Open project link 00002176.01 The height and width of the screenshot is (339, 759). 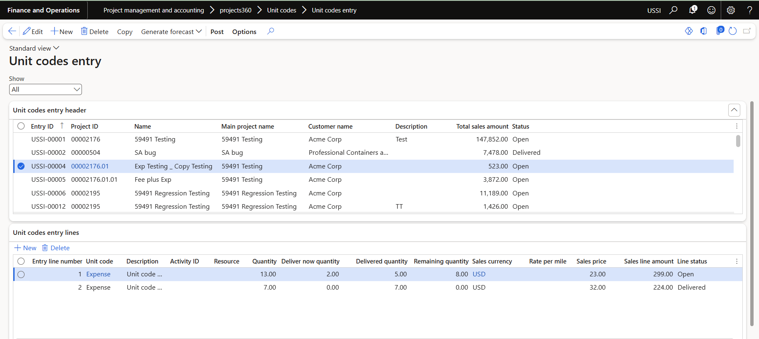90,166
